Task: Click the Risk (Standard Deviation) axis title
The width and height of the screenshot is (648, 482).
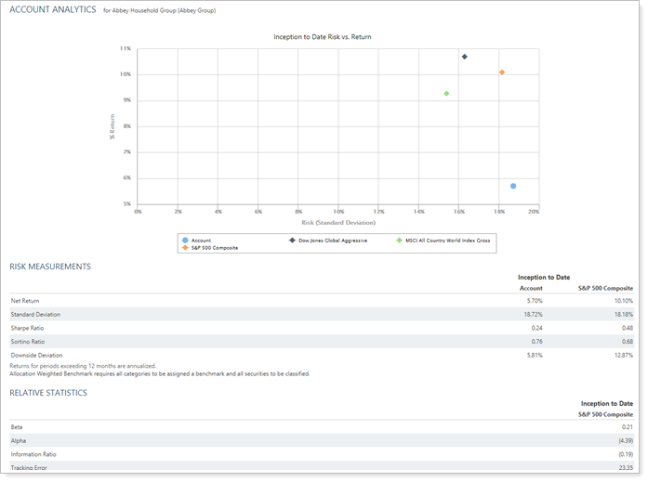Action: (338, 223)
